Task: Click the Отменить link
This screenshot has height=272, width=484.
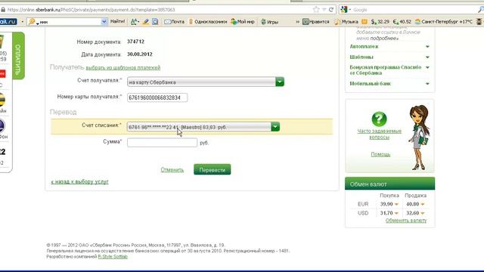Action: pyautogui.click(x=172, y=169)
